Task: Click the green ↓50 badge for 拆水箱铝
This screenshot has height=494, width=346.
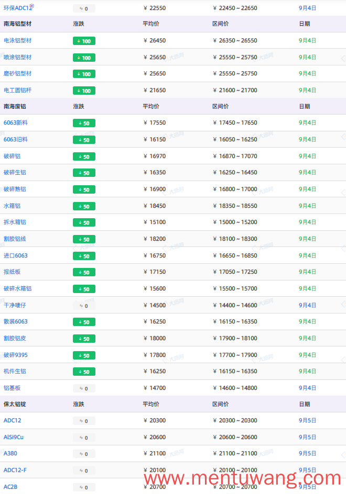Action: (x=84, y=223)
